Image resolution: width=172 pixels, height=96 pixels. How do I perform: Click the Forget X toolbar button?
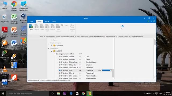point(64,25)
